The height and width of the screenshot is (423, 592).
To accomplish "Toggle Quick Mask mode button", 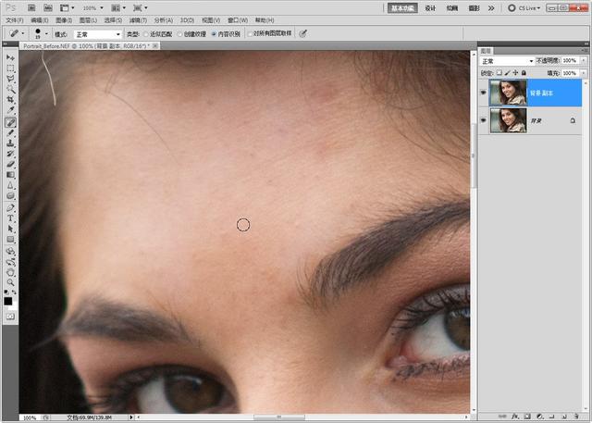I will [10, 317].
